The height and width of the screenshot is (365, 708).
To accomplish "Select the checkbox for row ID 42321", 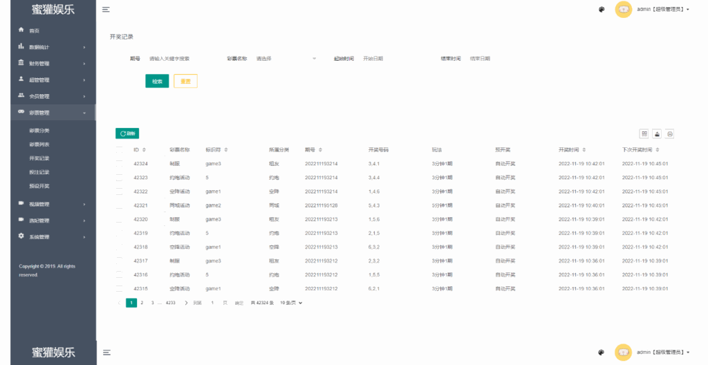I will [120, 205].
